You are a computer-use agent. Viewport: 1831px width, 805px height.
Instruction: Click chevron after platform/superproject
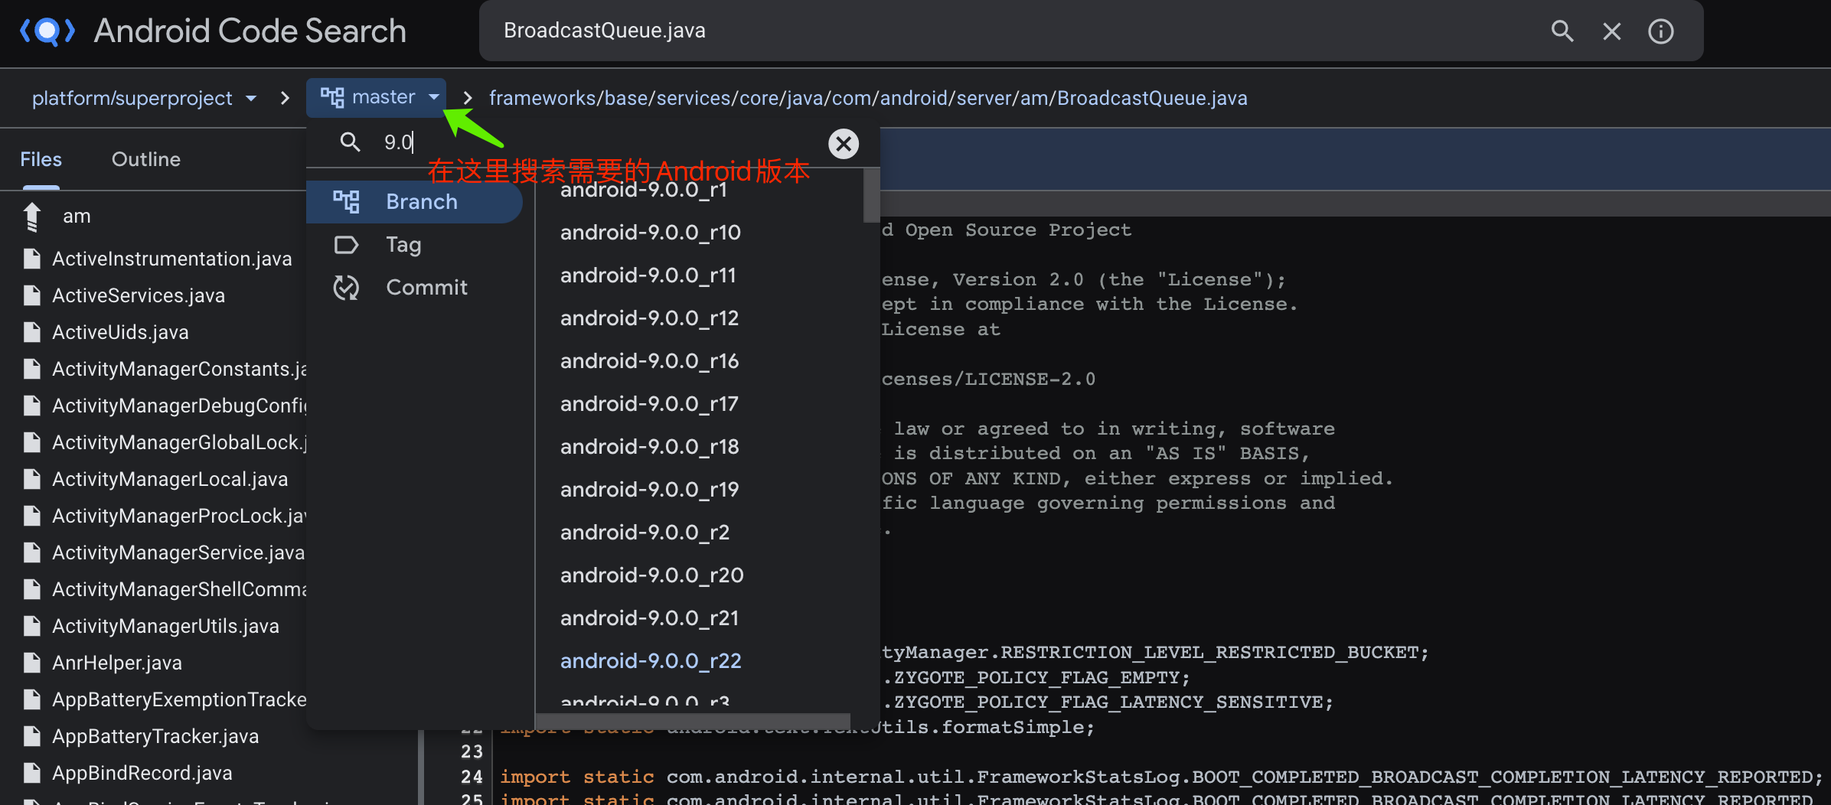(285, 98)
